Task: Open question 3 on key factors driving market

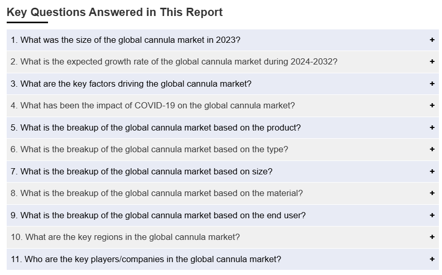Action: tap(131, 84)
